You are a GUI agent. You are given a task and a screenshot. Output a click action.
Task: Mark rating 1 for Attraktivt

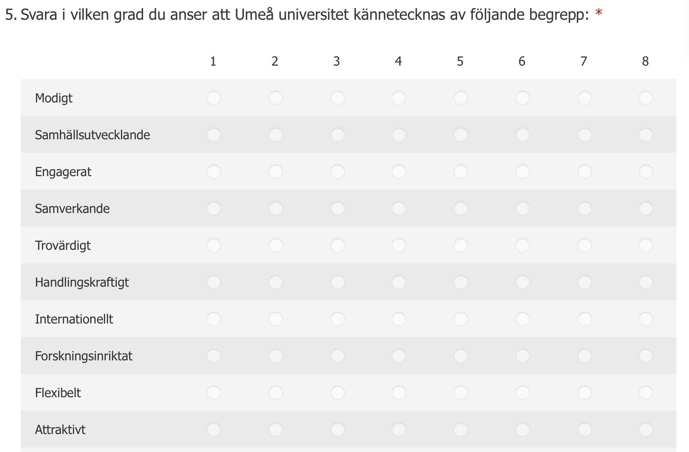pyautogui.click(x=213, y=430)
